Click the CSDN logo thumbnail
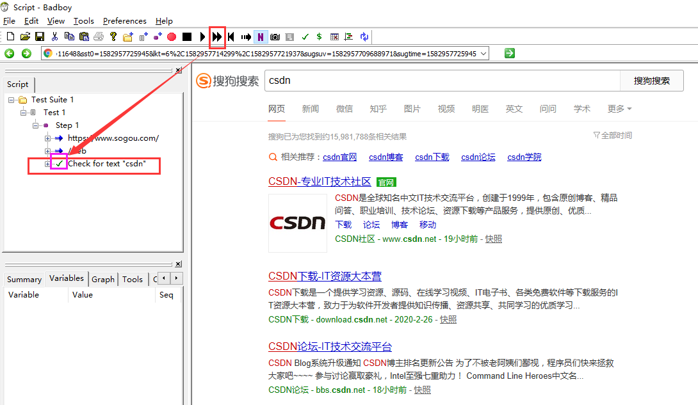698x405 pixels. [x=297, y=223]
